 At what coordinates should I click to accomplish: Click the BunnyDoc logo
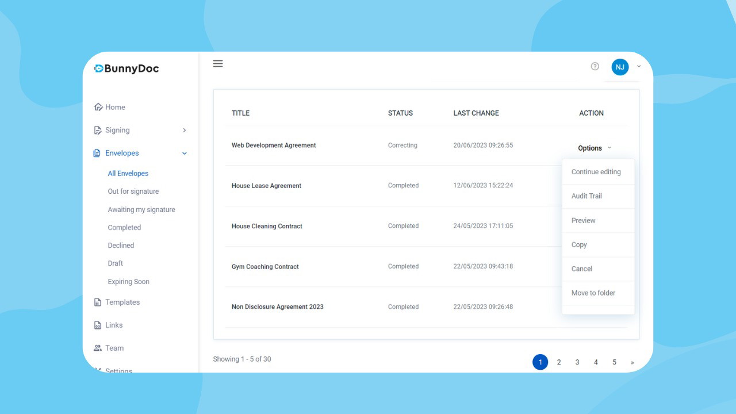[x=126, y=69]
